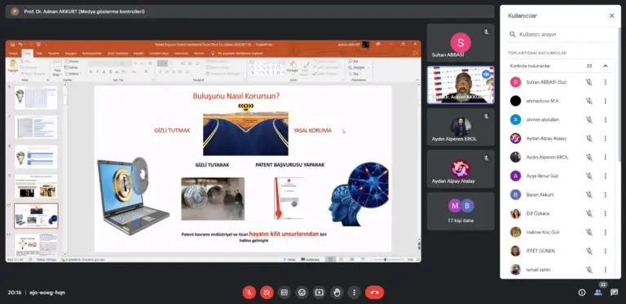Screen dimensions: 626x304
Task: Raise hand using the hand icon
Action: tap(337, 293)
